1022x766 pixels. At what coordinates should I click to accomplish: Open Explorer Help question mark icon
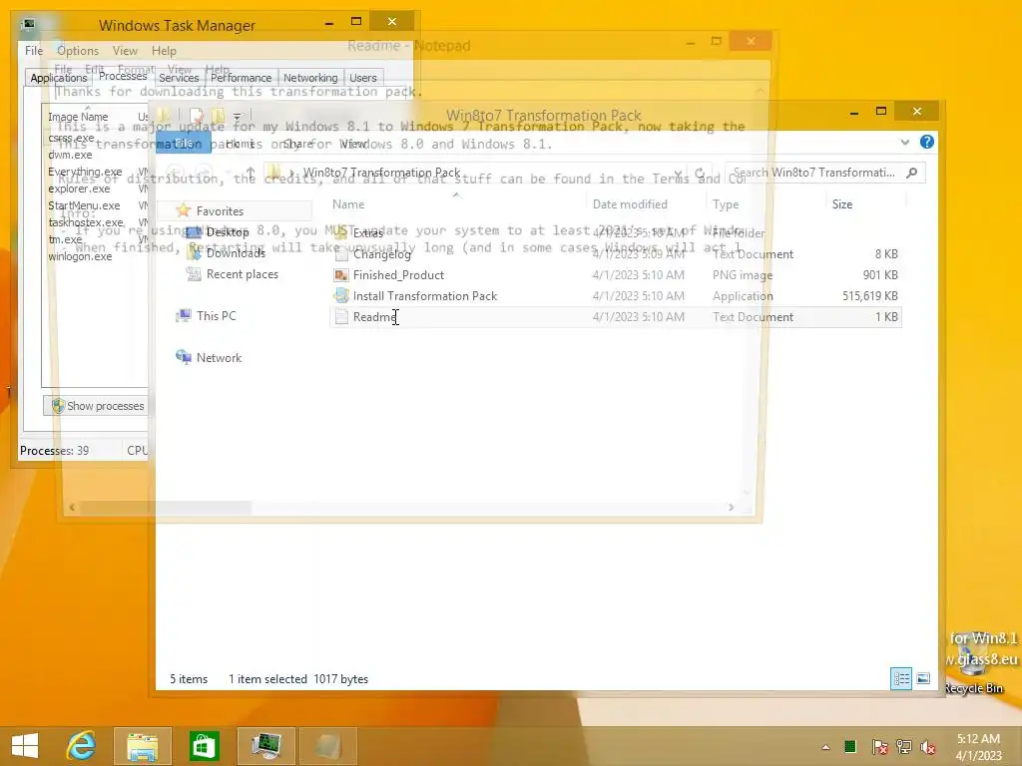coord(927,142)
